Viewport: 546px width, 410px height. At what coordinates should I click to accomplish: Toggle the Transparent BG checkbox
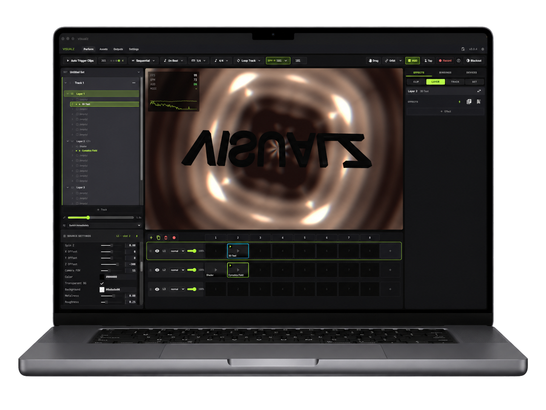pos(102,283)
